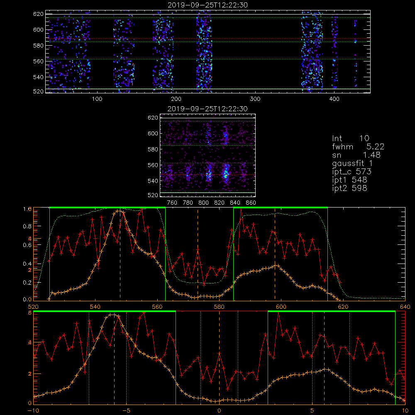Click the orange peak in the upper profile plot
This screenshot has height=415, width=415.
[x=119, y=211]
